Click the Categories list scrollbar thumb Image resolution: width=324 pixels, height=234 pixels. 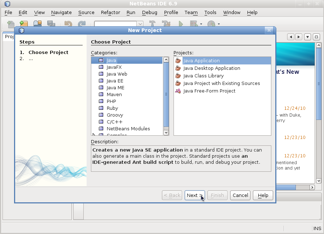pyautogui.click(x=166, y=94)
